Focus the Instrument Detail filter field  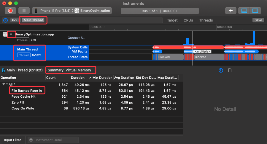pyautogui.click(x=53, y=140)
